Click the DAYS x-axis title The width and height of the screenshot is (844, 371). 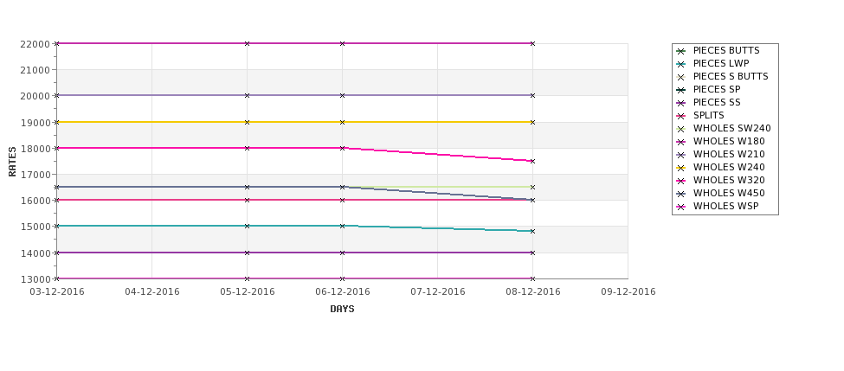point(342,310)
